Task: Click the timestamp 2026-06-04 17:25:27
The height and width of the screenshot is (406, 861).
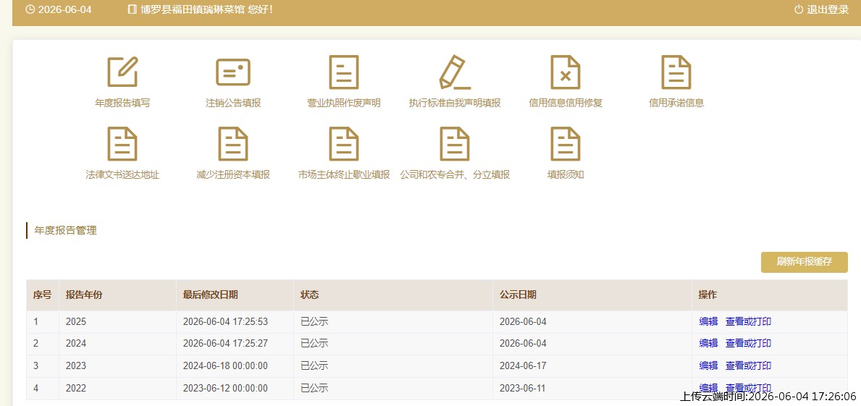Action: click(225, 344)
